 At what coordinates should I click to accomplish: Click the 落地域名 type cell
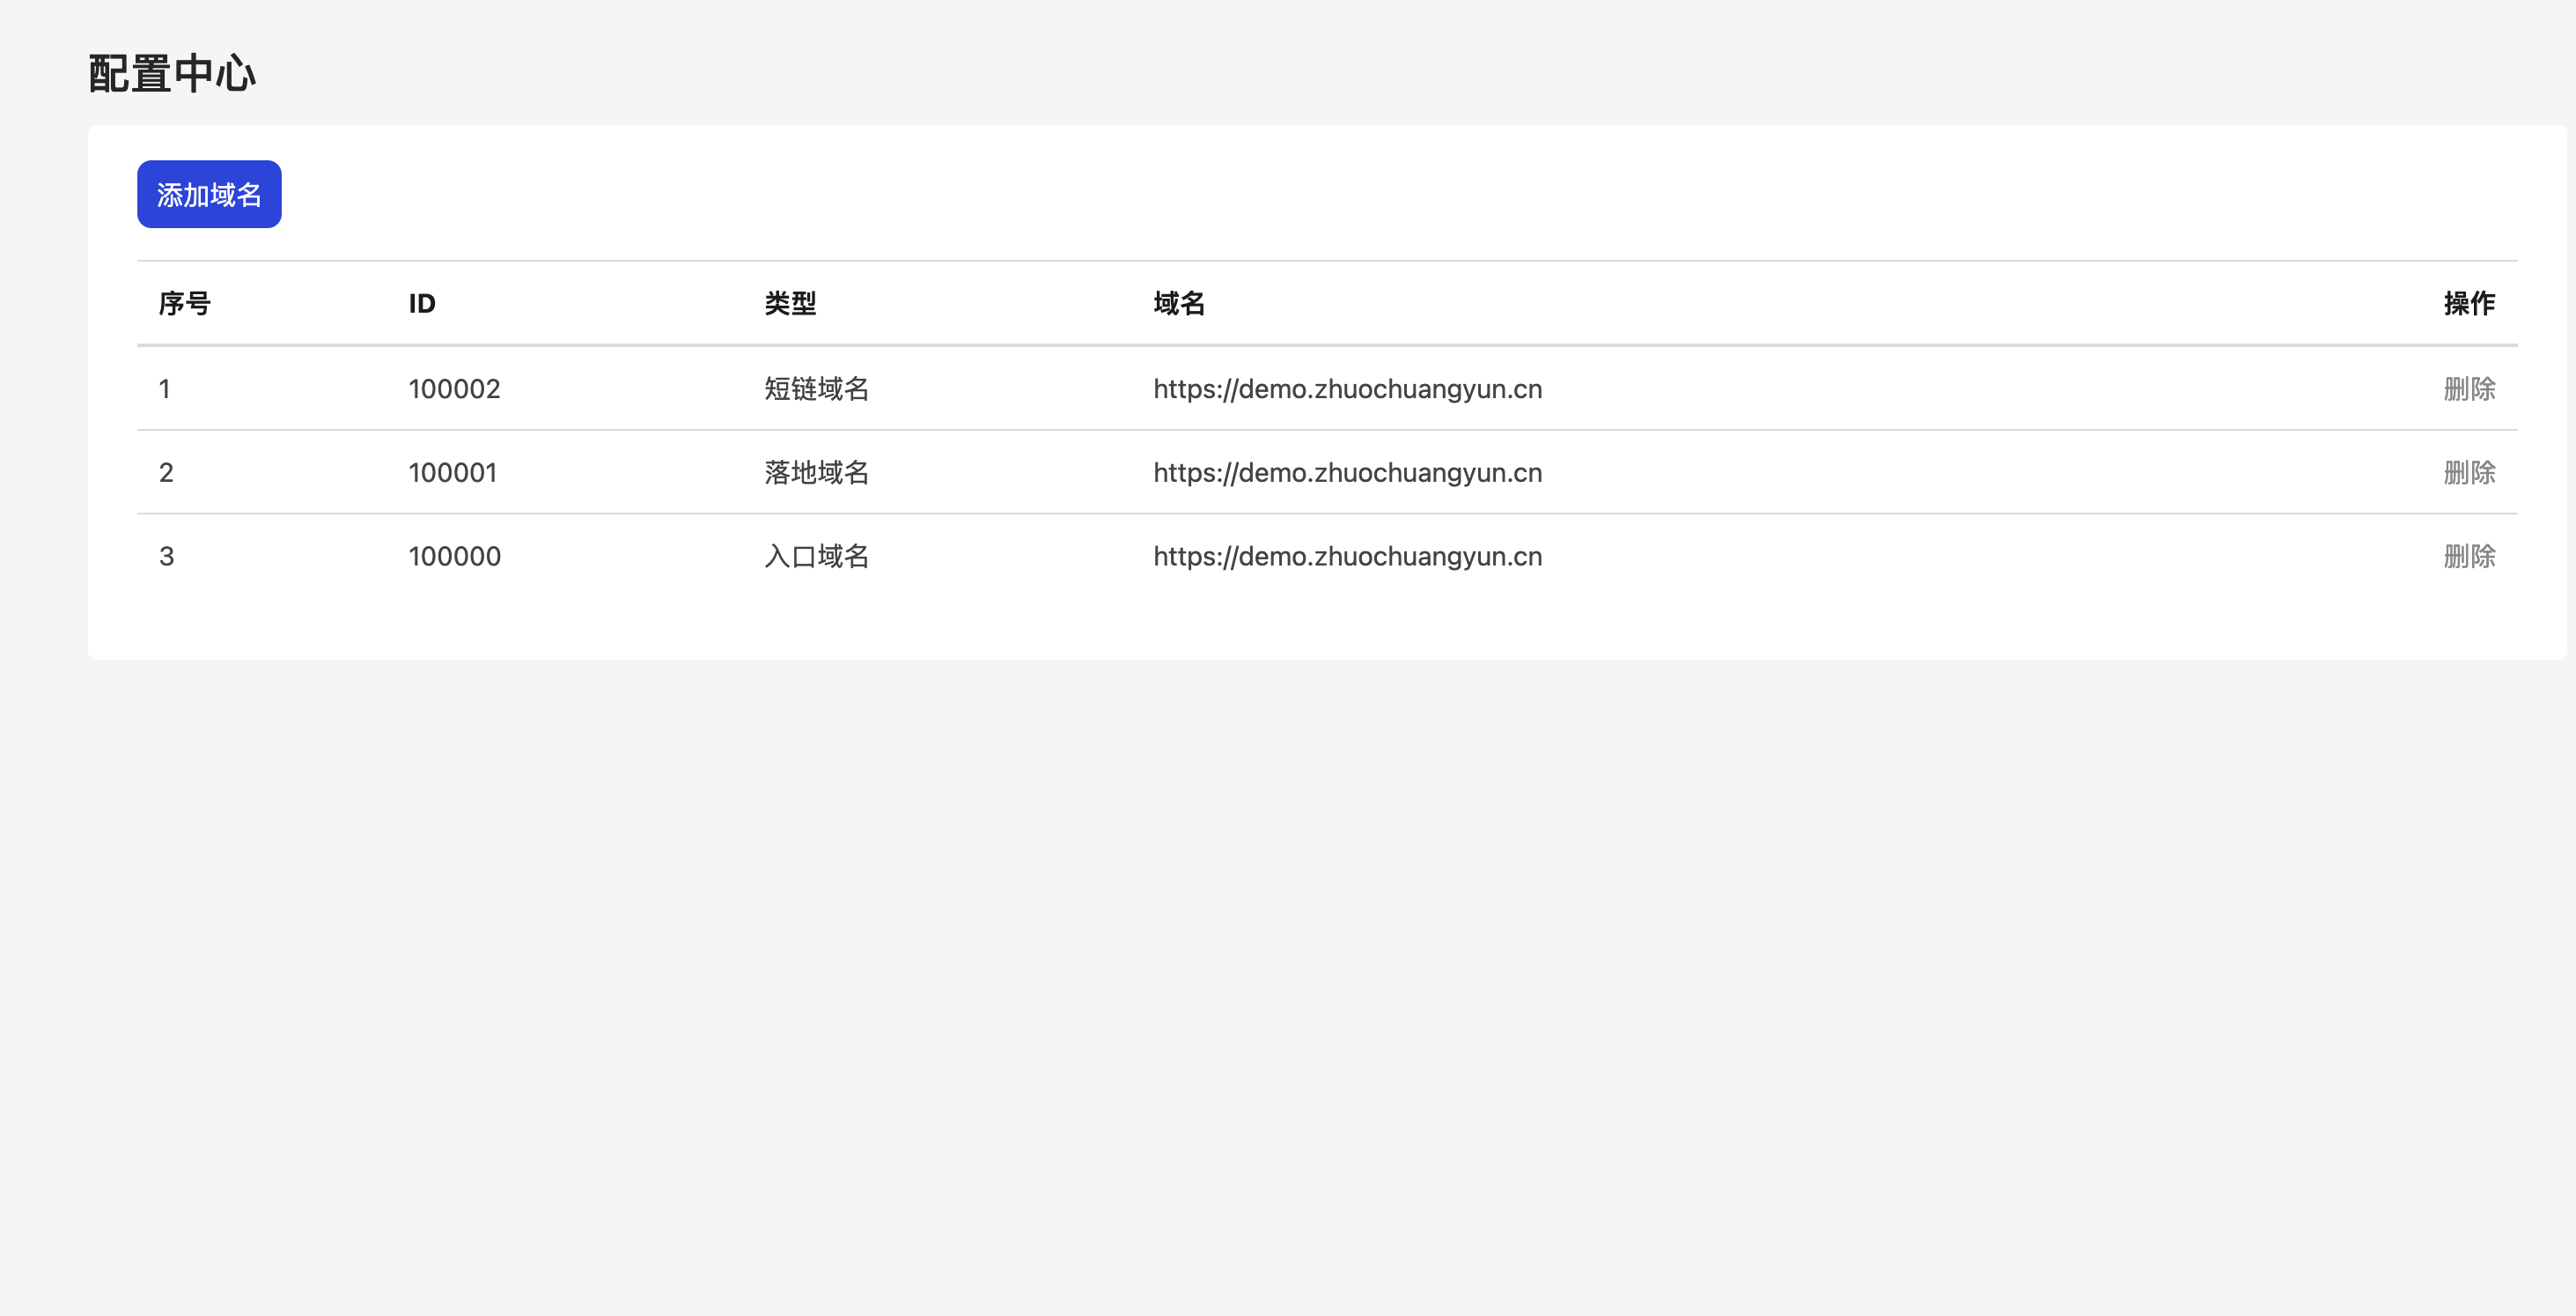816,472
